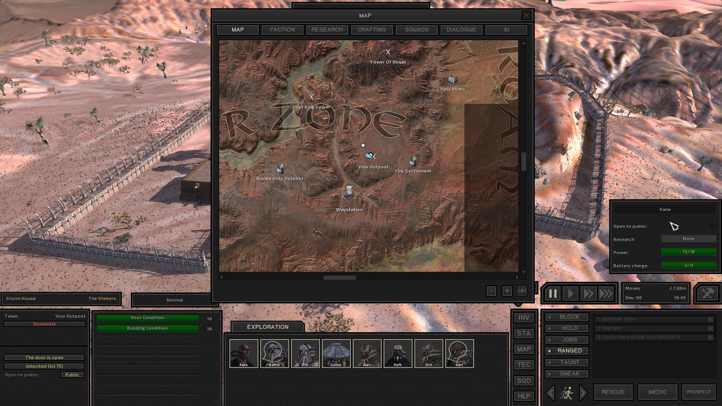Click the Waystation tower icon on map
Screen dimensions: 722x406
click(x=349, y=193)
